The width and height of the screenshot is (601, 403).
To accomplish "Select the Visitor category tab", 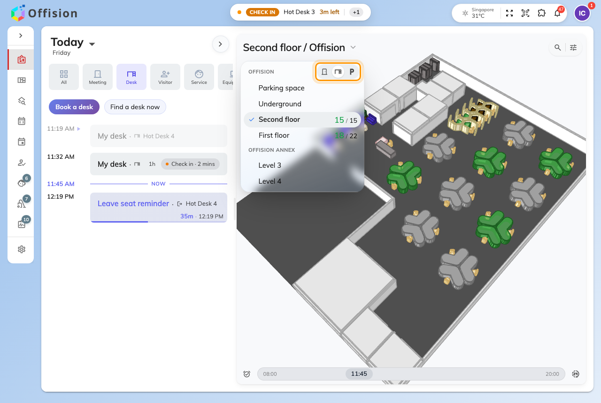I will (165, 77).
